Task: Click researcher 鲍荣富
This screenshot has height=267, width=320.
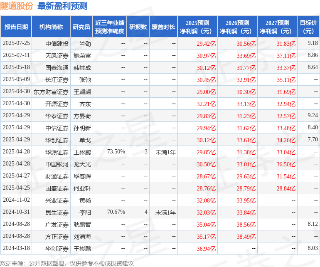Action: tap(82, 56)
